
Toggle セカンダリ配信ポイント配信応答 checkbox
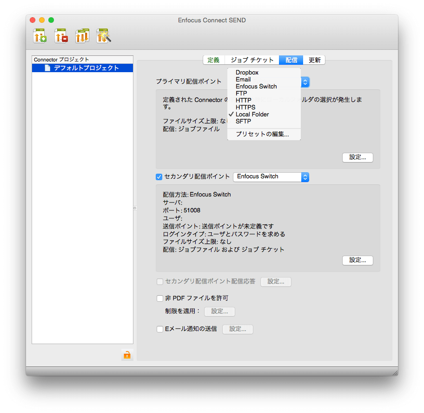[x=160, y=282]
